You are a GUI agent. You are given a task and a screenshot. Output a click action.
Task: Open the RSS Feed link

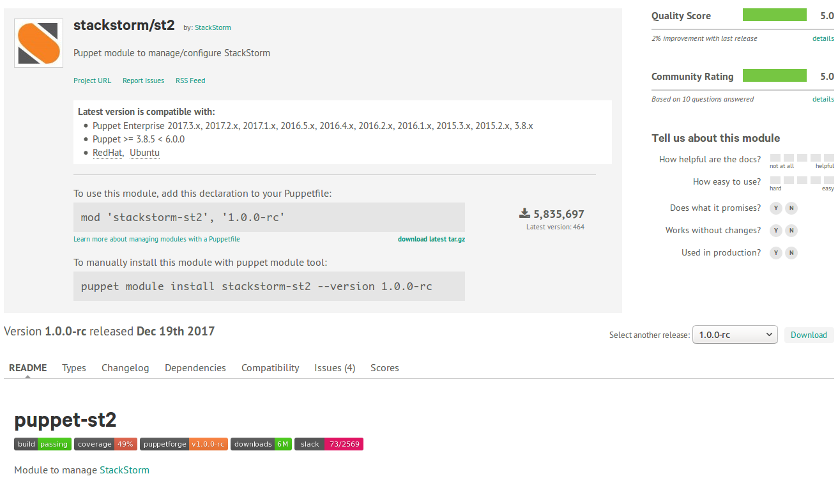tap(190, 80)
